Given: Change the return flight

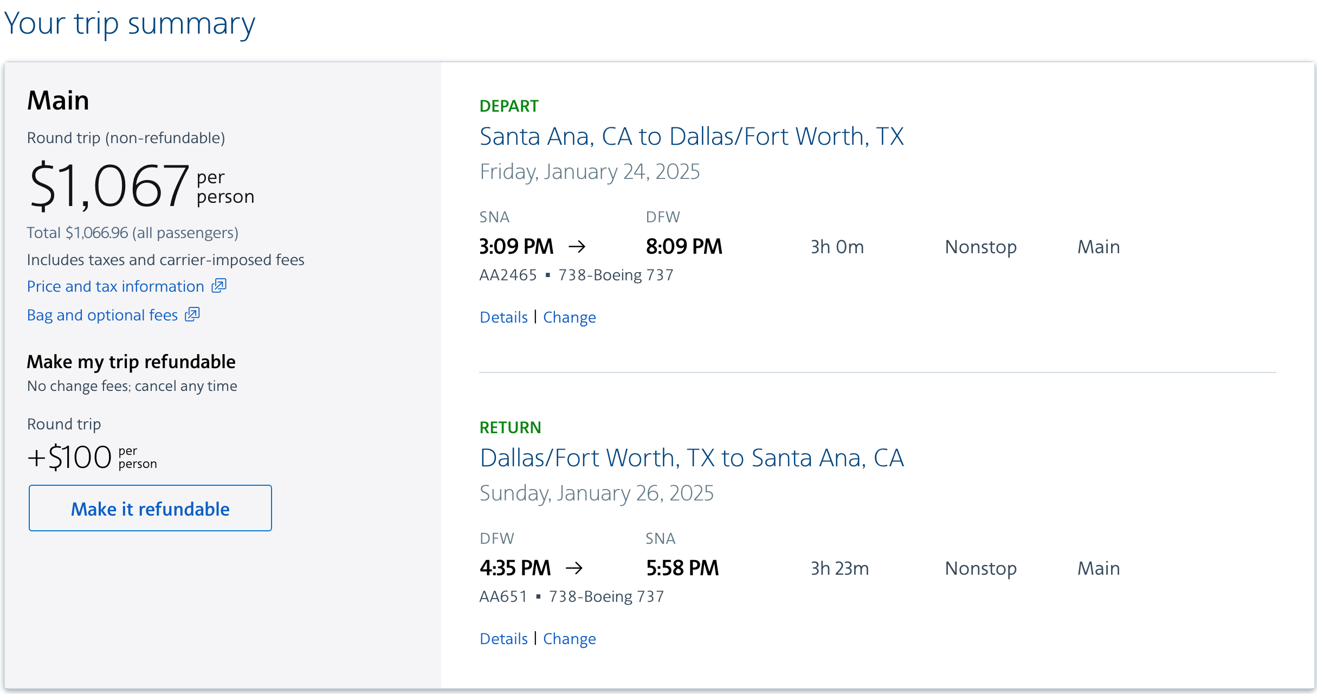Looking at the screenshot, I should pos(569,639).
